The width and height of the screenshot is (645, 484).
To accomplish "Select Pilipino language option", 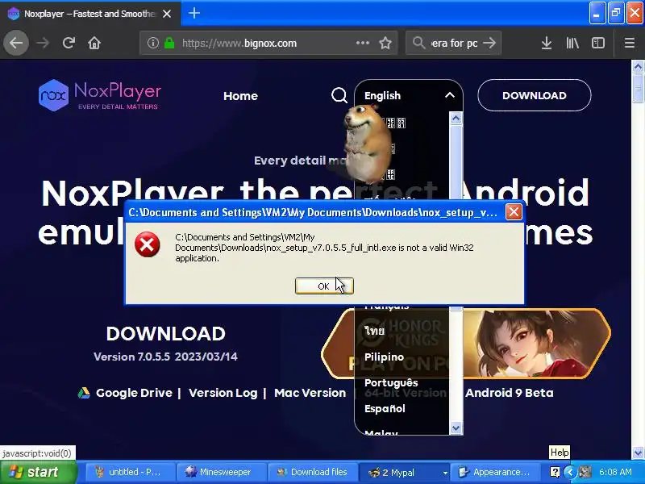I will (x=384, y=357).
